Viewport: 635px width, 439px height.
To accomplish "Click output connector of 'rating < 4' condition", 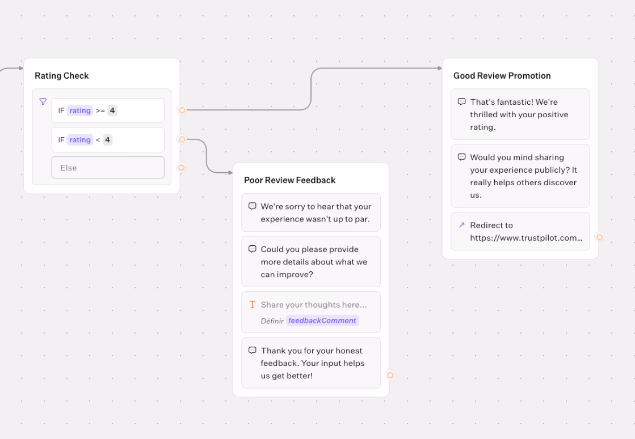I will click(182, 139).
